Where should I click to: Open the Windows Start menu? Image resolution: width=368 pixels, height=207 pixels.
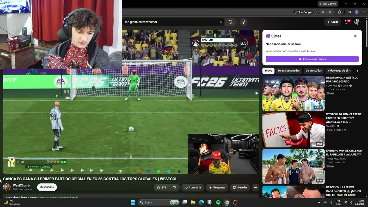click(133, 202)
